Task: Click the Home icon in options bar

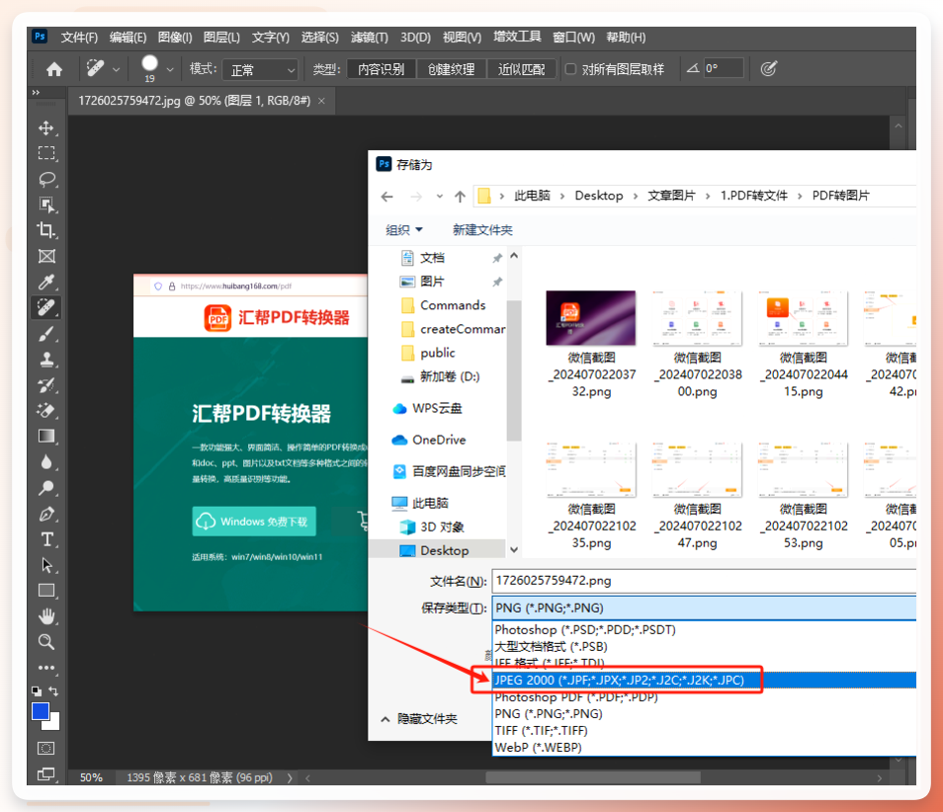Action: coord(54,69)
